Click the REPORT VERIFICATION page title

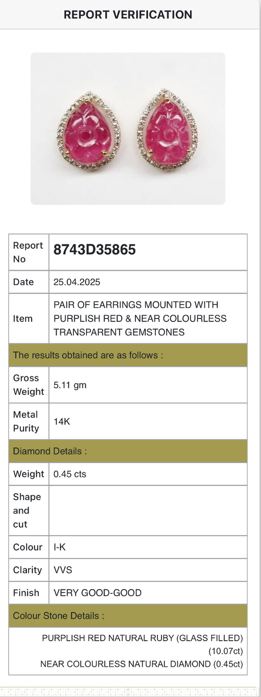[128, 15]
